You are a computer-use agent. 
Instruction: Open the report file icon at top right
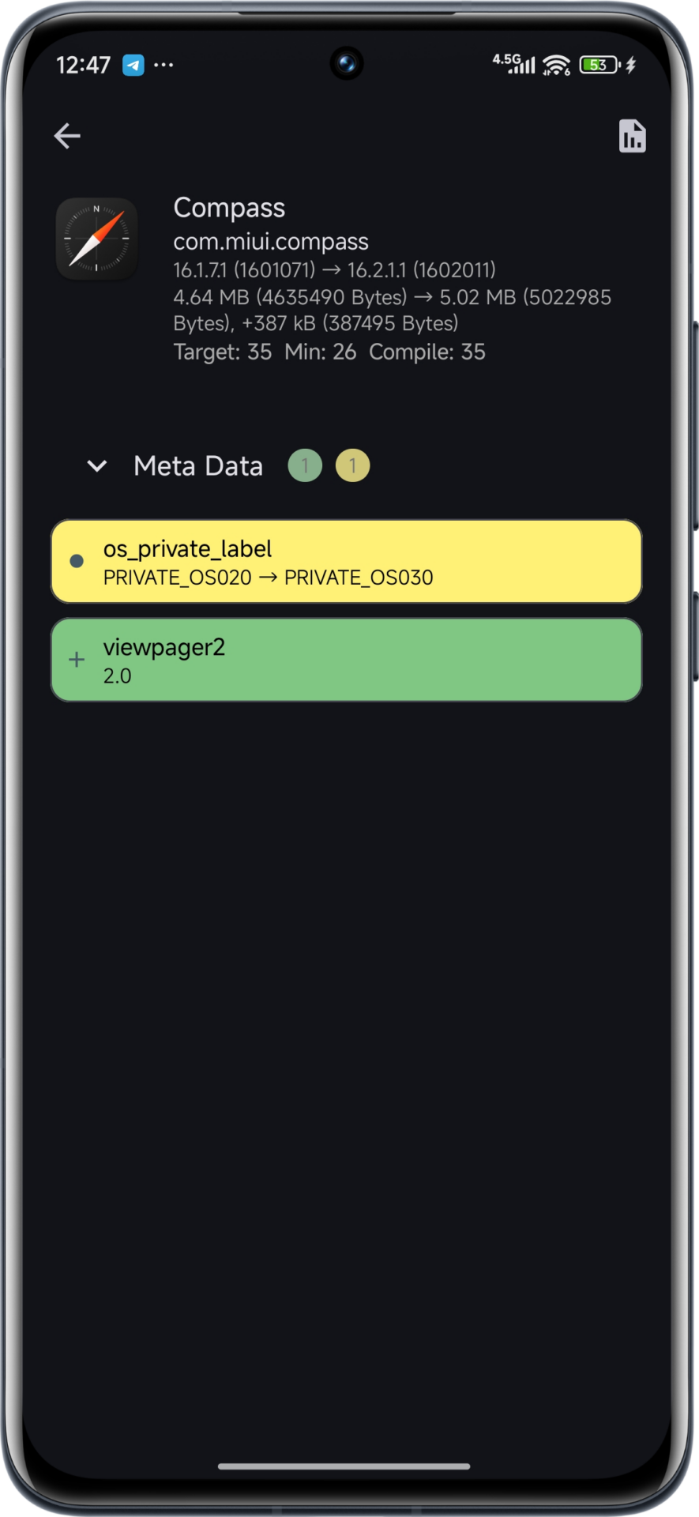tap(632, 136)
